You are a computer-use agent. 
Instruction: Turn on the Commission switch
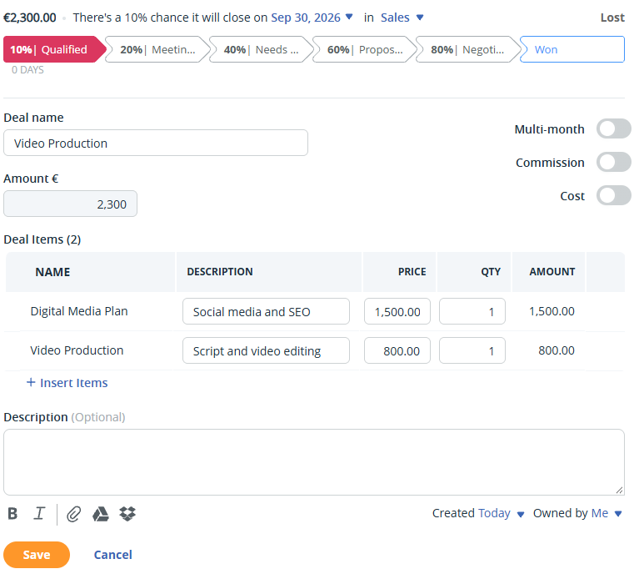[x=613, y=162]
